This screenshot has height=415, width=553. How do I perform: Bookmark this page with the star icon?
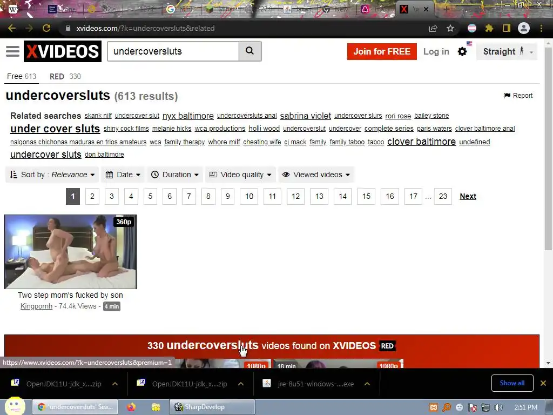pyautogui.click(x=450, y=28)
